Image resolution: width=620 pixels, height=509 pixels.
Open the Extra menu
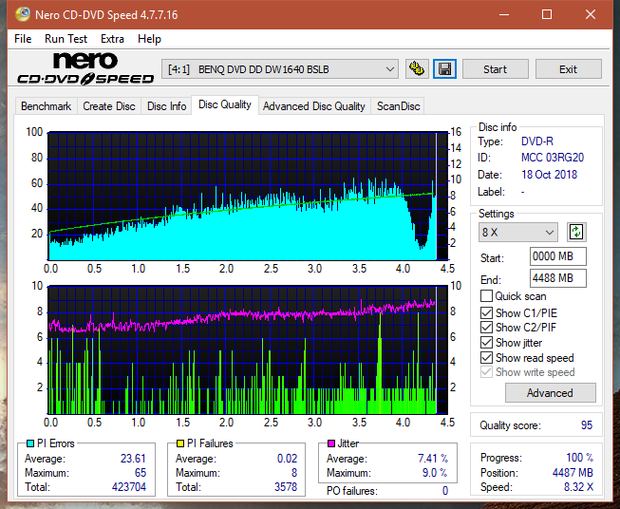point(112,39)
